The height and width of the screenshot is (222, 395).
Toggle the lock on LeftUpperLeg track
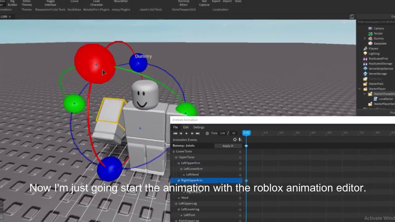coord(240,203)
